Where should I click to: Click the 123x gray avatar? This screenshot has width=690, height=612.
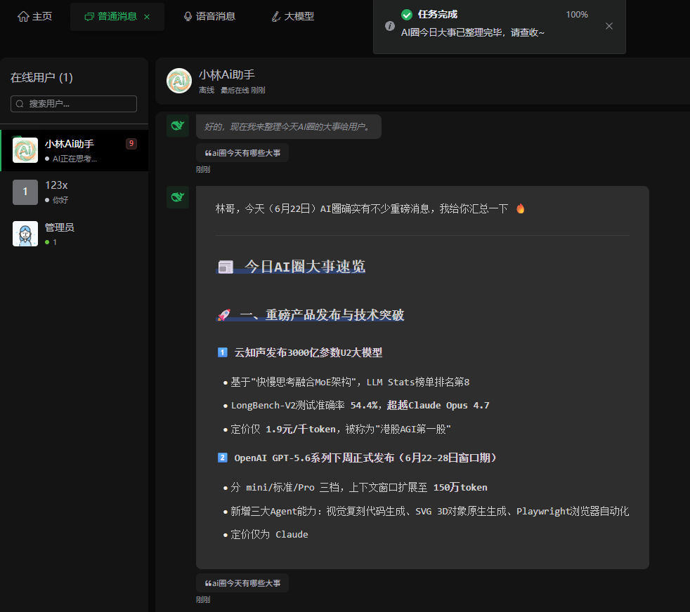[x=25, y=192]
